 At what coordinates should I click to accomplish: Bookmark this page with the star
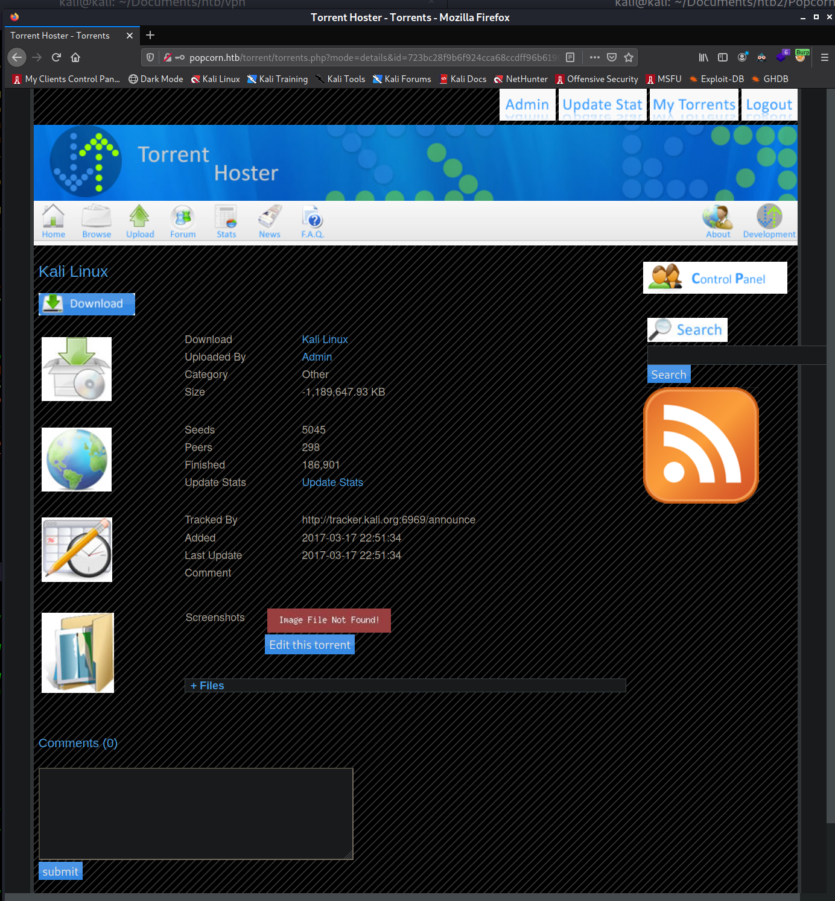coord(629,57)
